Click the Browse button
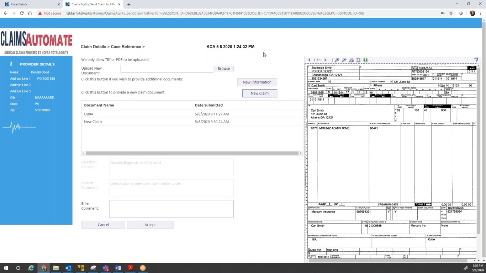 pyautogui.click(x=223, y=69)
